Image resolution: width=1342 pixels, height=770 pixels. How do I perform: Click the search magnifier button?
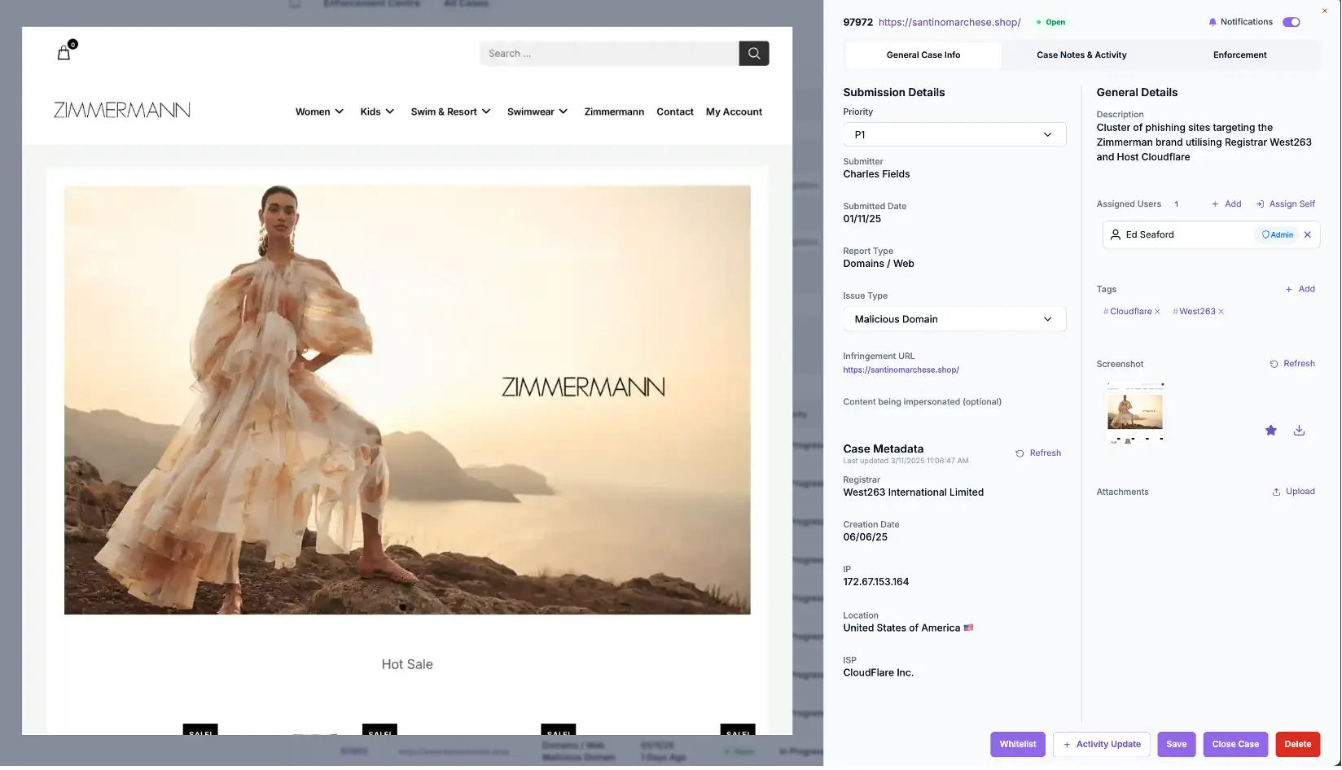click(753, 54)
